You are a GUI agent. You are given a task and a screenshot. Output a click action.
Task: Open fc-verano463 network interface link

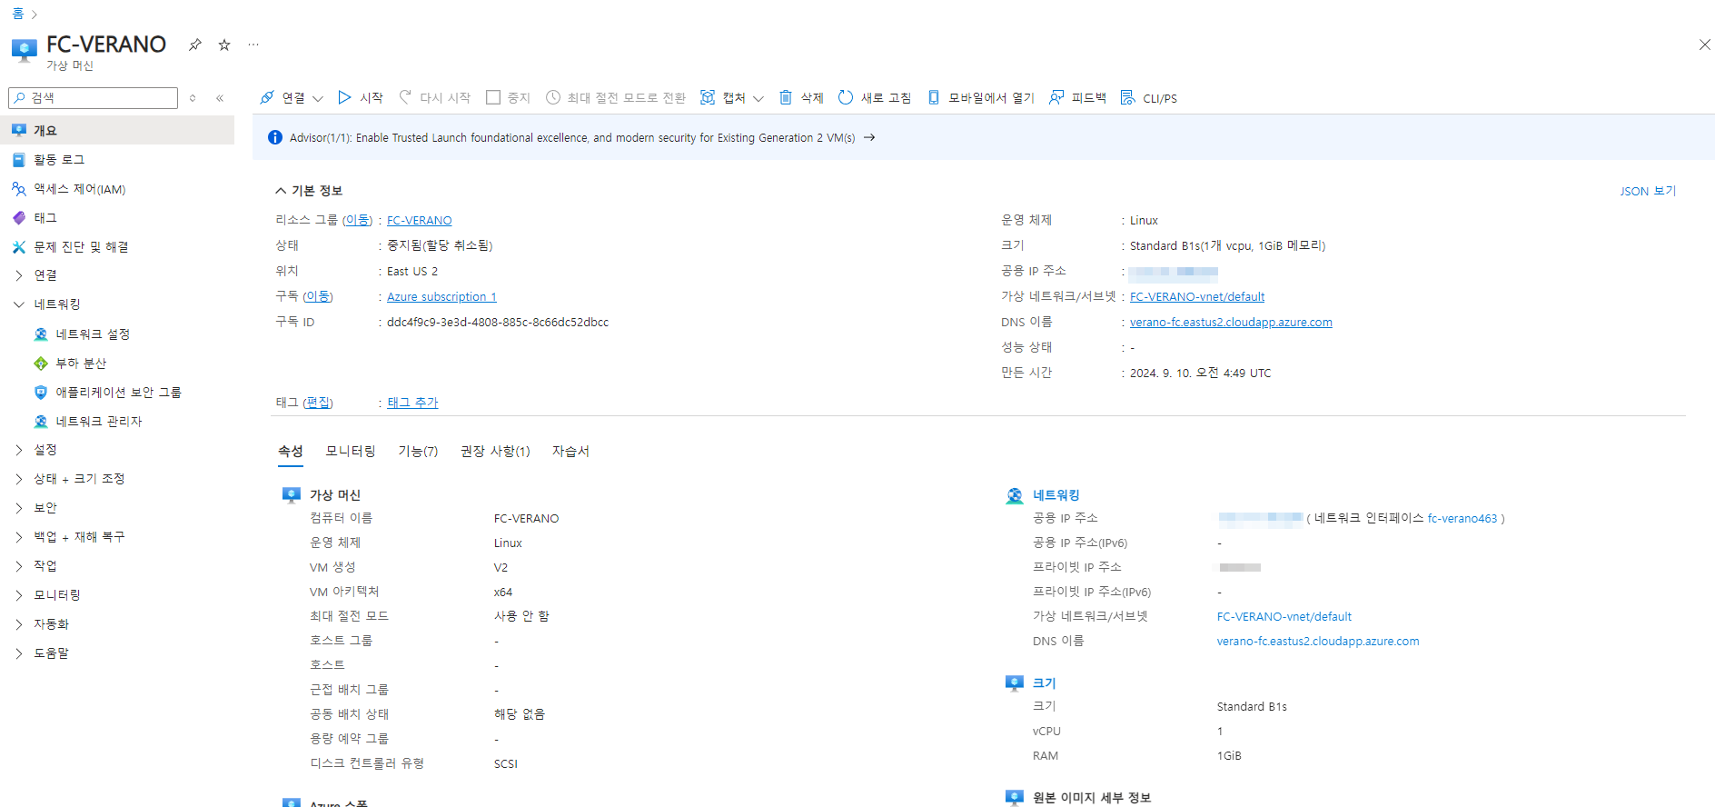pyautogui.click(x=1462, y=519)
